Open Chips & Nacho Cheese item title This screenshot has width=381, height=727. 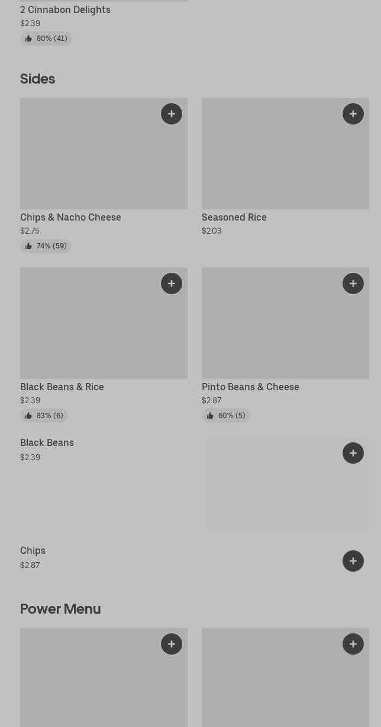click(x=70, y=217)
